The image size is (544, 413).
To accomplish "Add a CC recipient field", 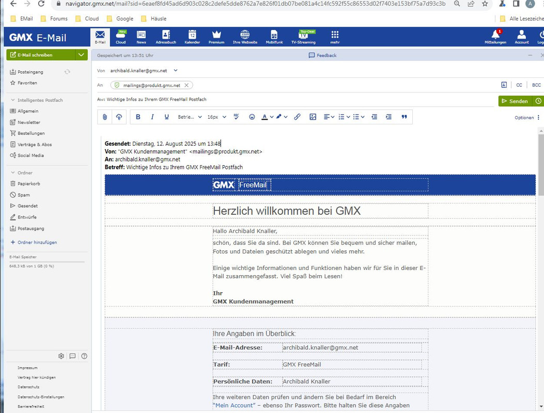I will click(x=519, y=85).
